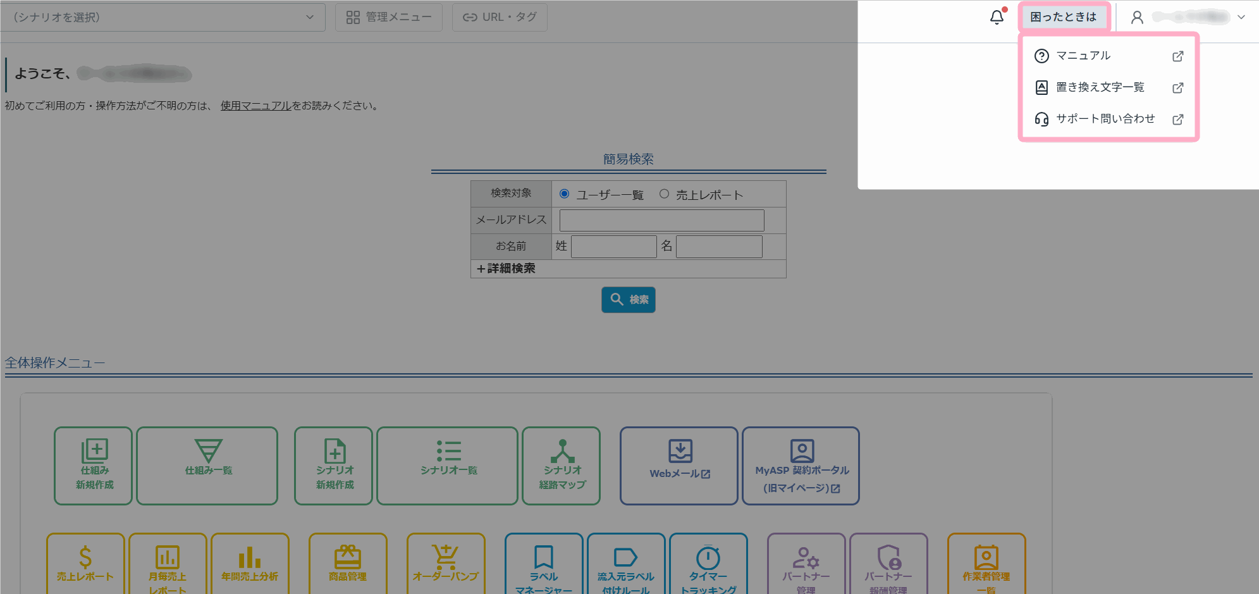Open パートナー報酬管理 tile
Viewport: 1259px width, 594px height.
pos(888,564)
